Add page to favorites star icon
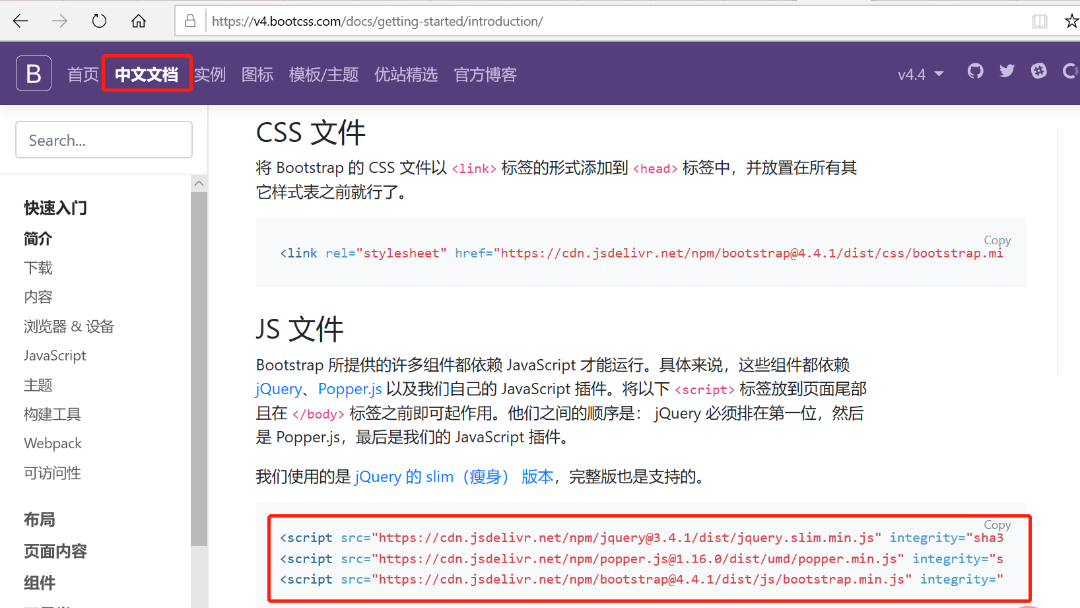 point(1072,21)
